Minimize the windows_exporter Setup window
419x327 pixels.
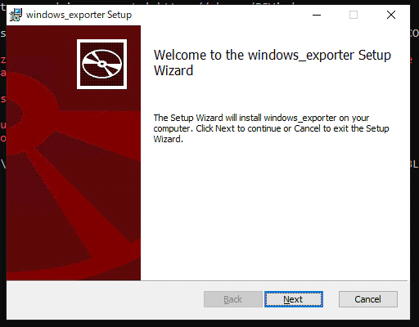[317, 15]
